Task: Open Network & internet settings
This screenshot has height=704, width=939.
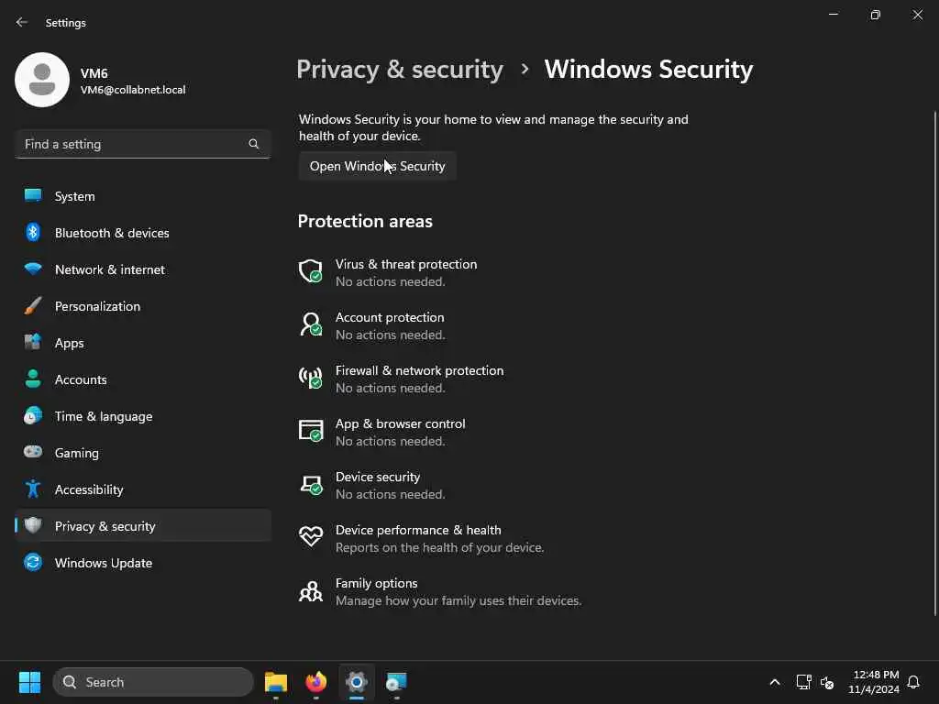Action: coord(142,269)
